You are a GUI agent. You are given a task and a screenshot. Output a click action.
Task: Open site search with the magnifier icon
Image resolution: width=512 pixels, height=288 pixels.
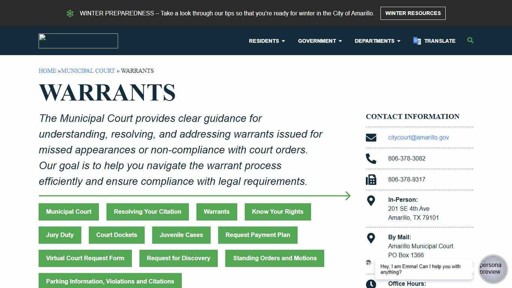point(470,40)
